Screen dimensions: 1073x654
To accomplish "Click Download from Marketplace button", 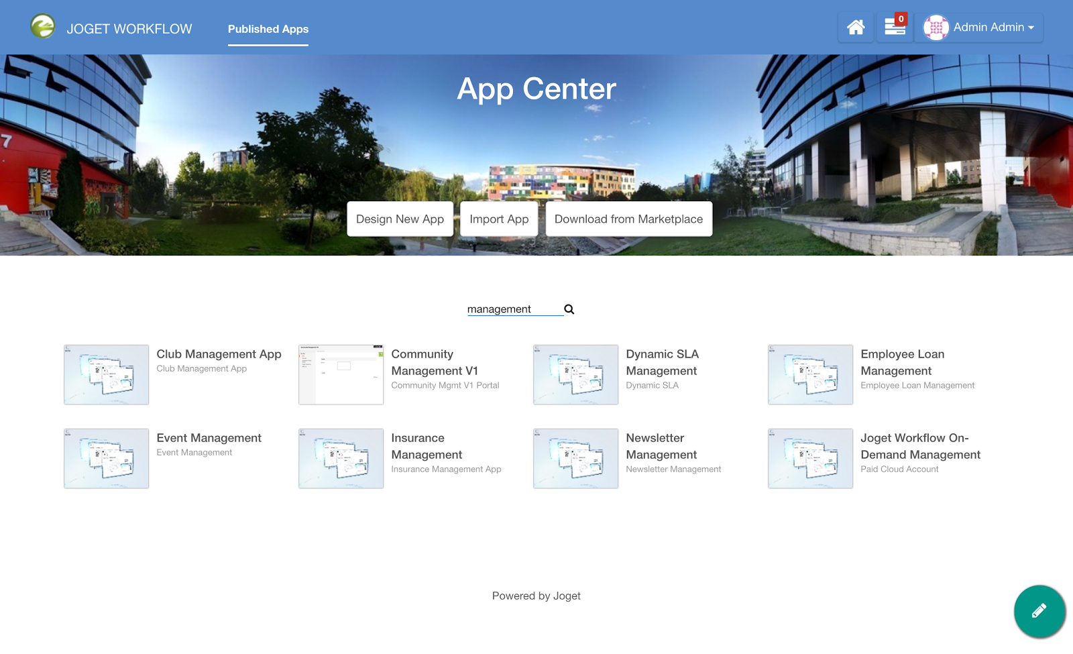I will point(629,219).
